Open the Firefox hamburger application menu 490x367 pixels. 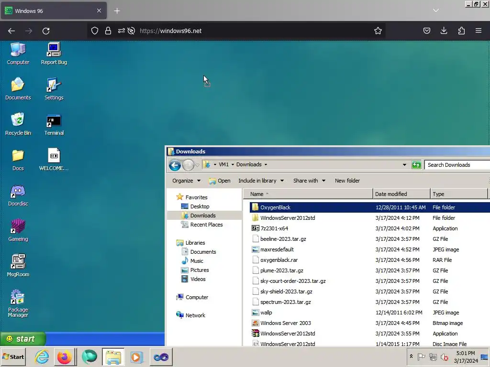coord(479,31)
